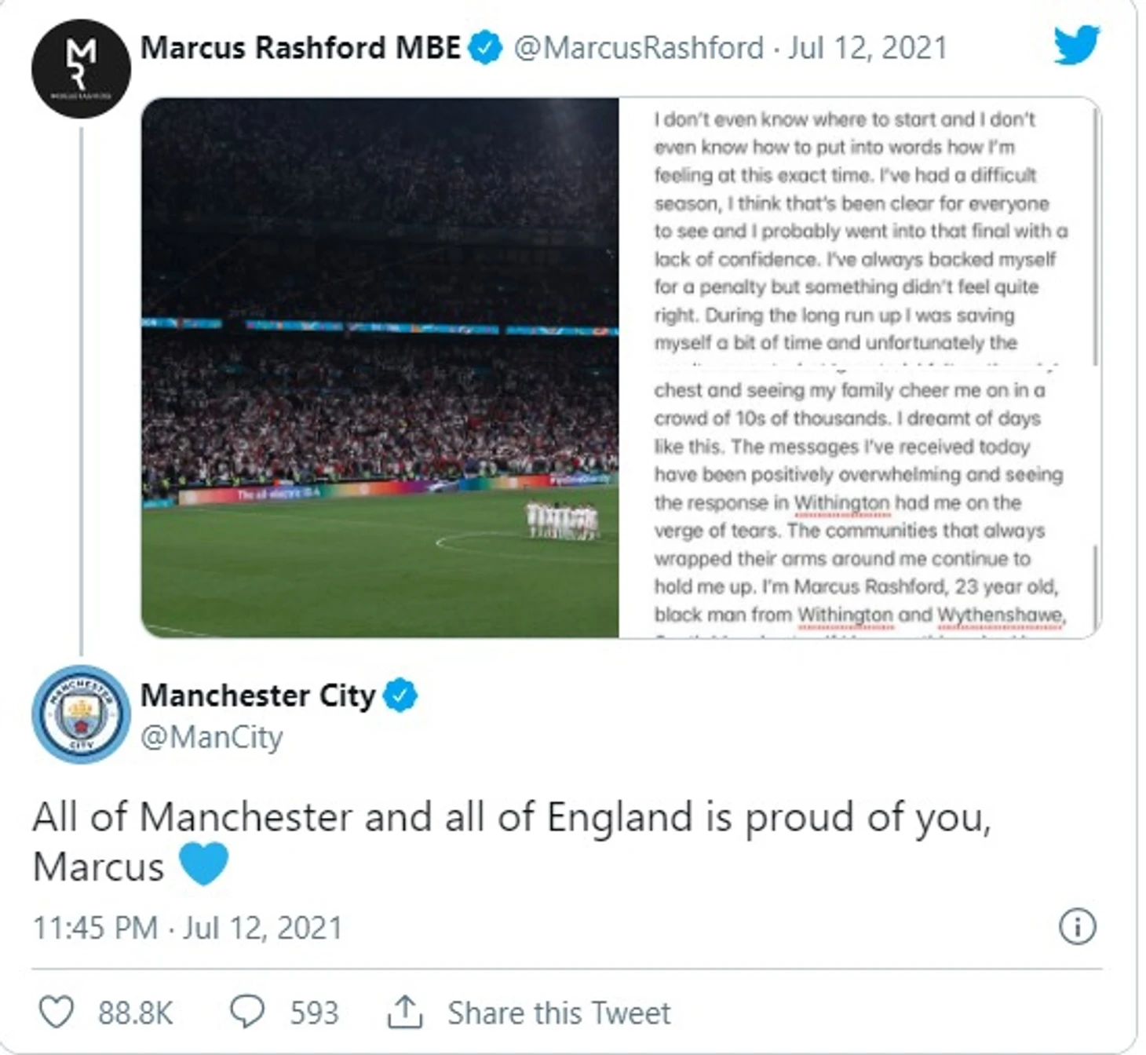Click Marcus Rashford's MR profile avatar
The image size is (1146, 1055).
81,69
